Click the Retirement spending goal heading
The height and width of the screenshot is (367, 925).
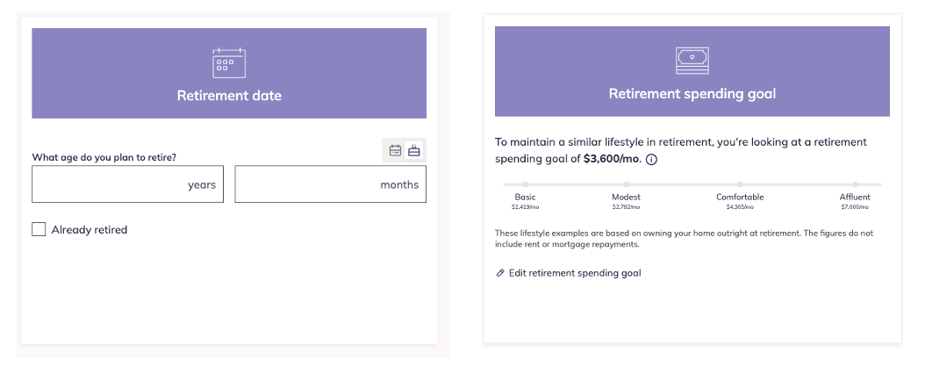point(692,94)
